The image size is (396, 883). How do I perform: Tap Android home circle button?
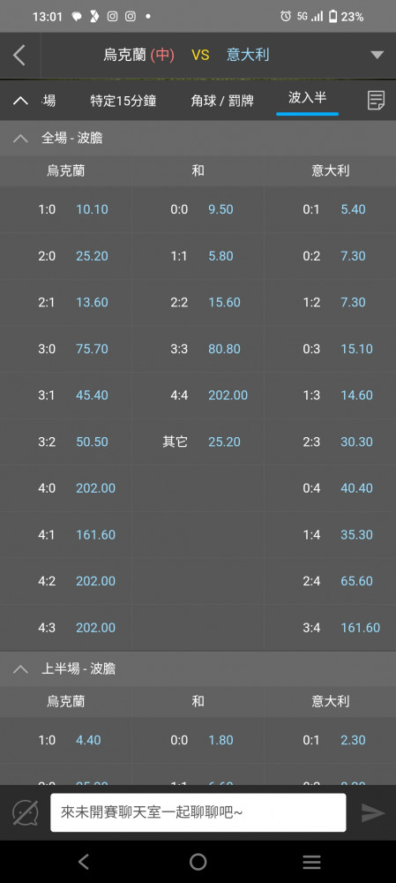click(x=198, y=862)
